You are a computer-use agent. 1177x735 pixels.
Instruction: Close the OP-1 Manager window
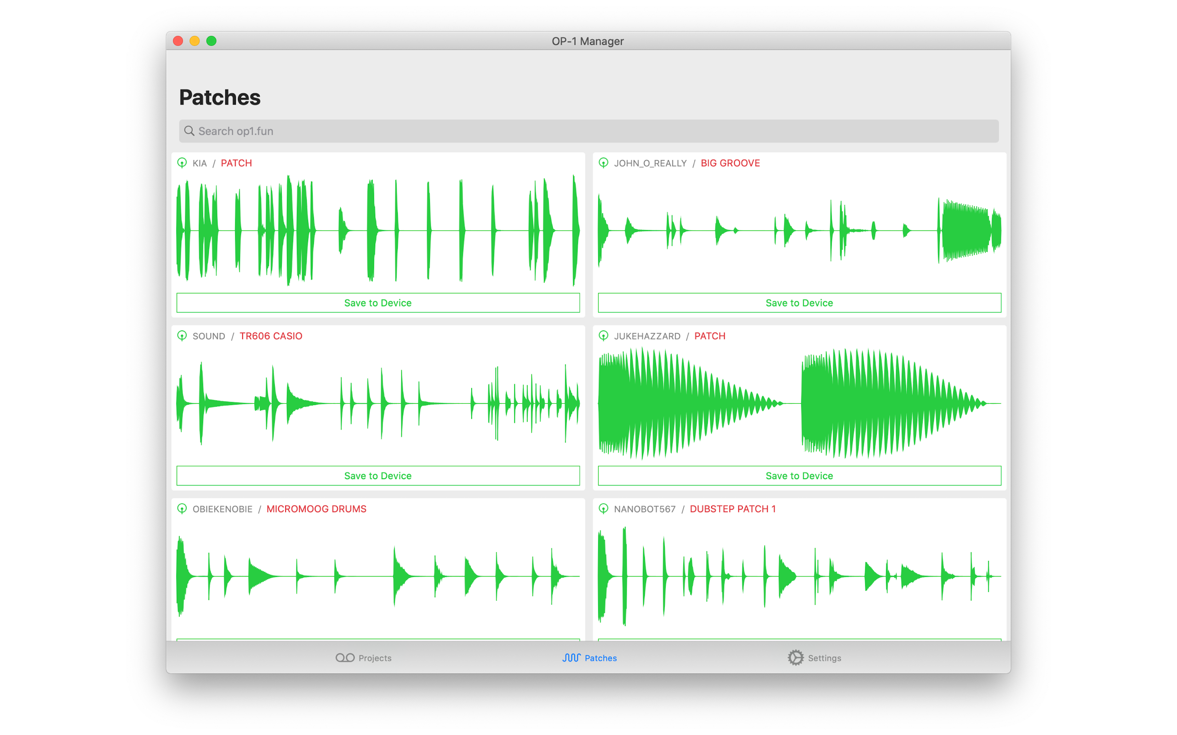(178, 41)
